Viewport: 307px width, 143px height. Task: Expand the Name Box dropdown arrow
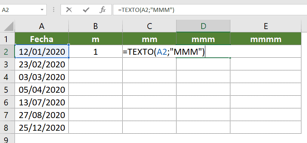42,10
